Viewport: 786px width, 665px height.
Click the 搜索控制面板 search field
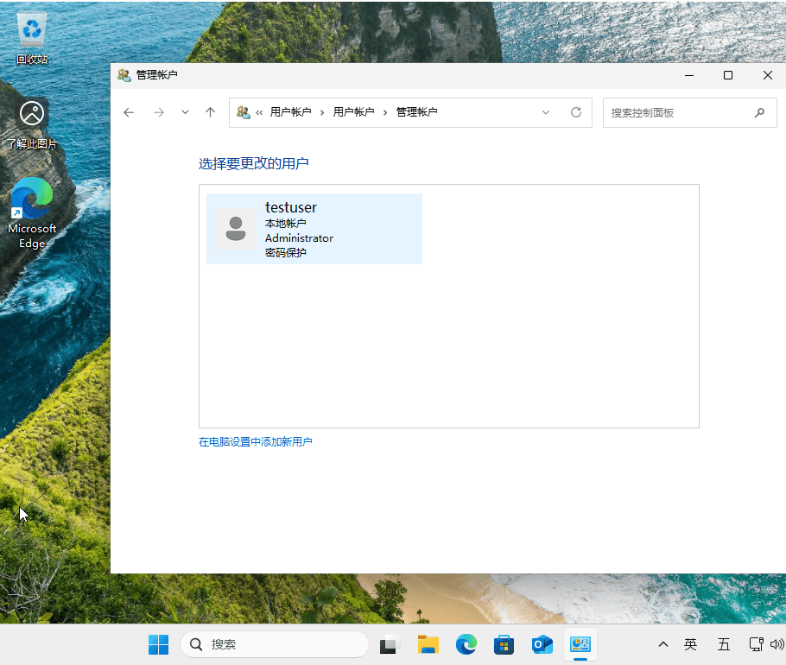(x=690, y=113)
